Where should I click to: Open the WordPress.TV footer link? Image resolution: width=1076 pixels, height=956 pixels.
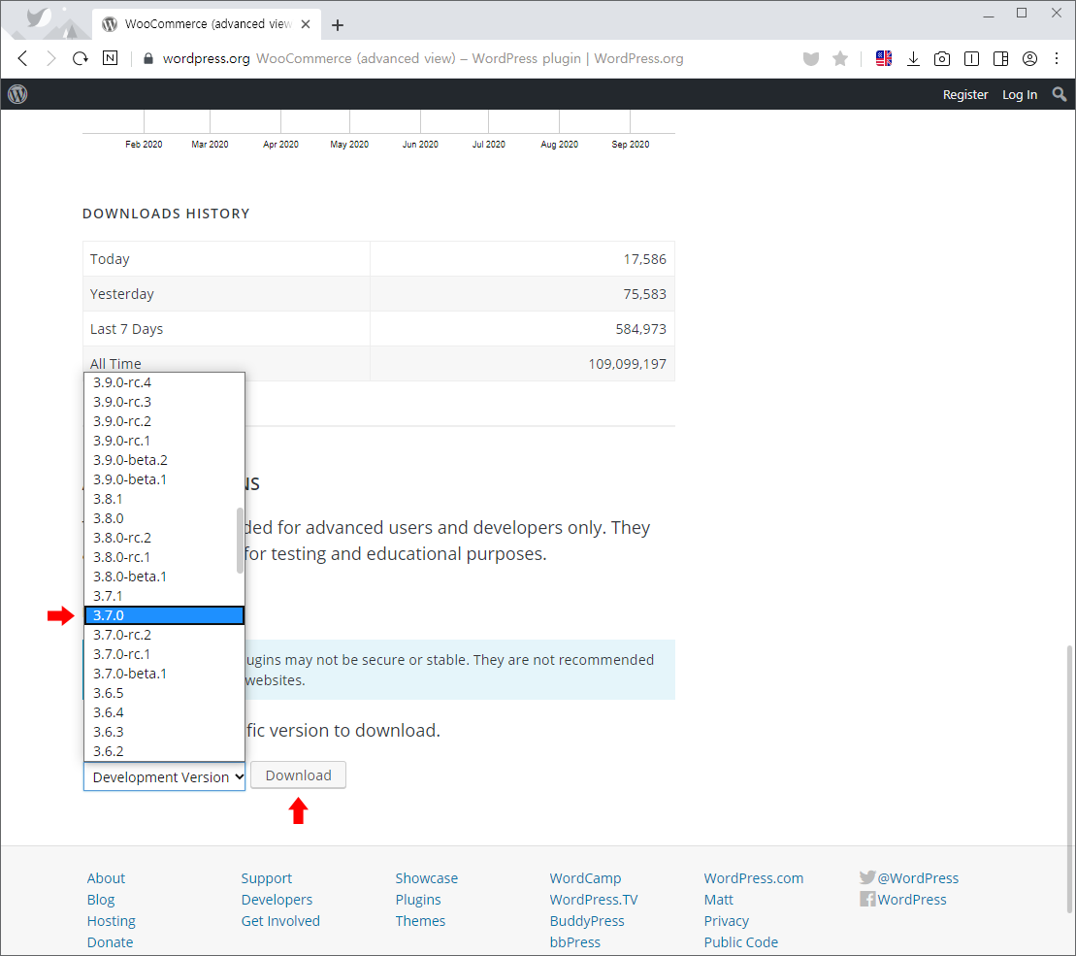pyautogui.click(x=593, y=899)
